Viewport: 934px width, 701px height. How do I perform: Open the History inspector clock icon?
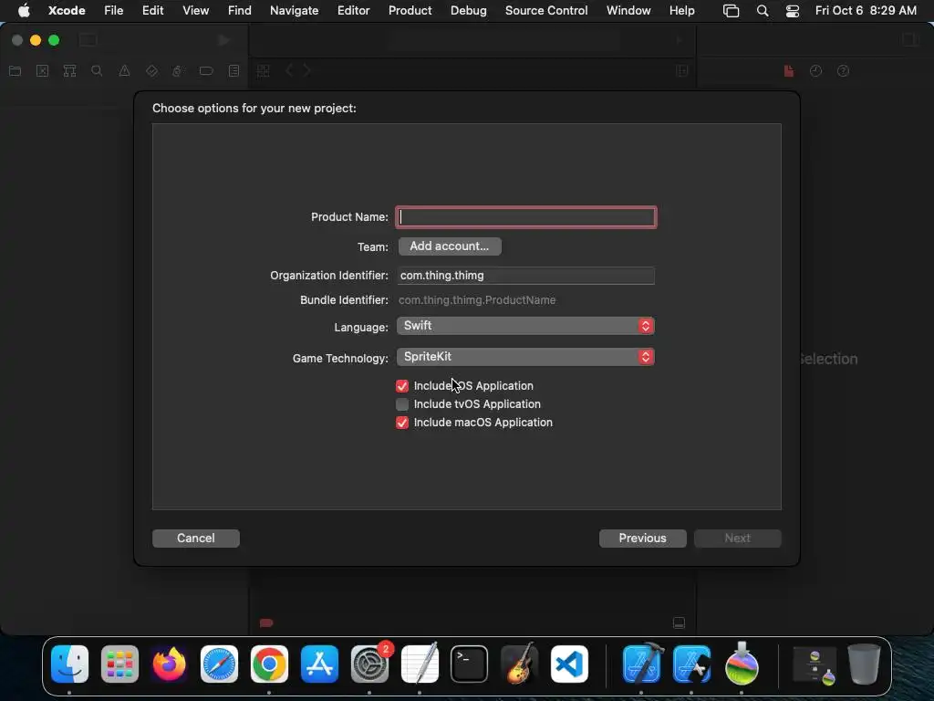tap(815, 71)
